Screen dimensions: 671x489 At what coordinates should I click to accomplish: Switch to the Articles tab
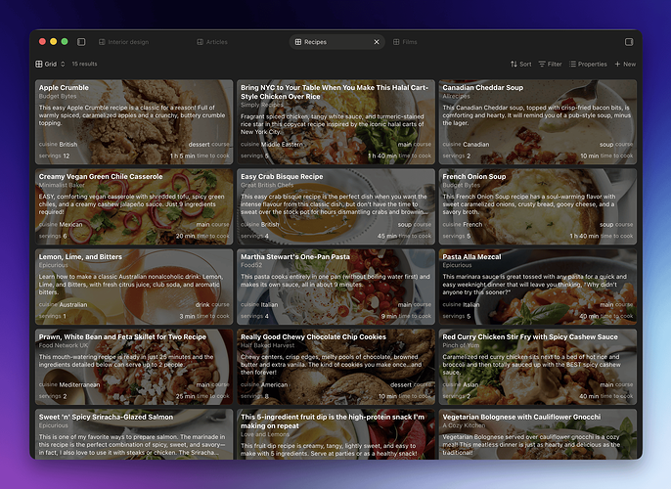click(212, 42)
